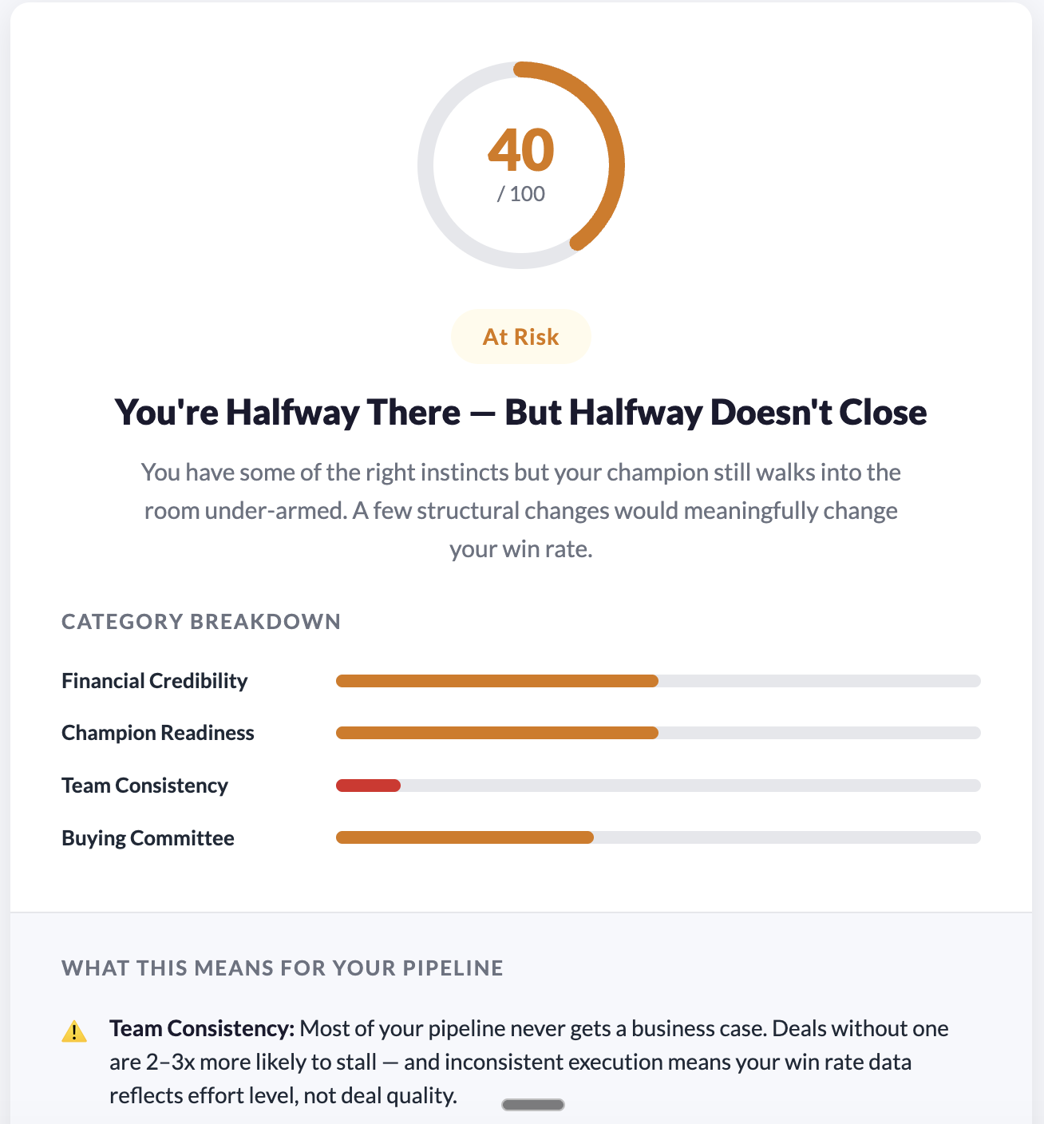Screen dimensions: 1044x1124
Task: Click the At Risk status badge
Action: [521, 337]
